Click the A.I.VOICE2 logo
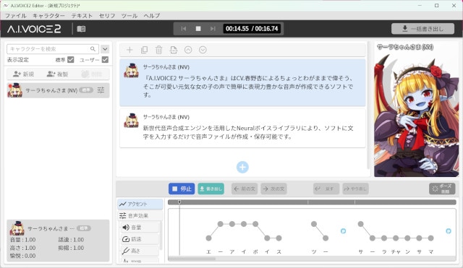 (x=34, y=29)
